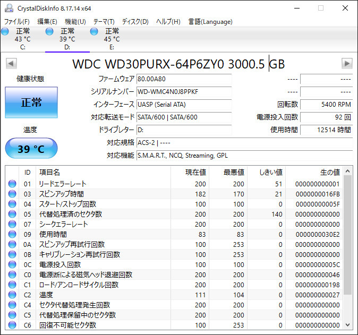Click status orb of attribute 01 リードエラーレート

(x=12, y=184)
